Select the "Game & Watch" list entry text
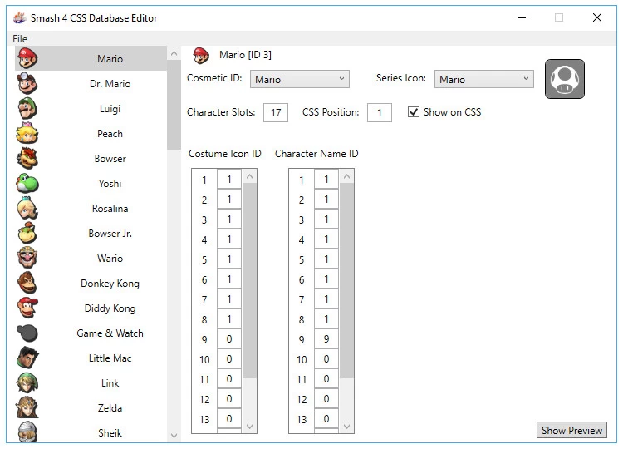 (x=110, y=333)
